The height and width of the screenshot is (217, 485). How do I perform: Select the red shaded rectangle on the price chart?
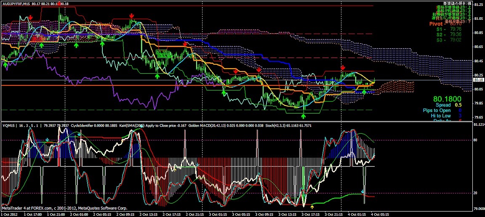pos(38,39)
